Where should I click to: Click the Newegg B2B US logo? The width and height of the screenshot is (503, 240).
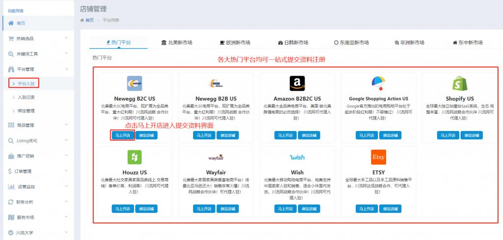pyautogui.click(x=216, y=83)
